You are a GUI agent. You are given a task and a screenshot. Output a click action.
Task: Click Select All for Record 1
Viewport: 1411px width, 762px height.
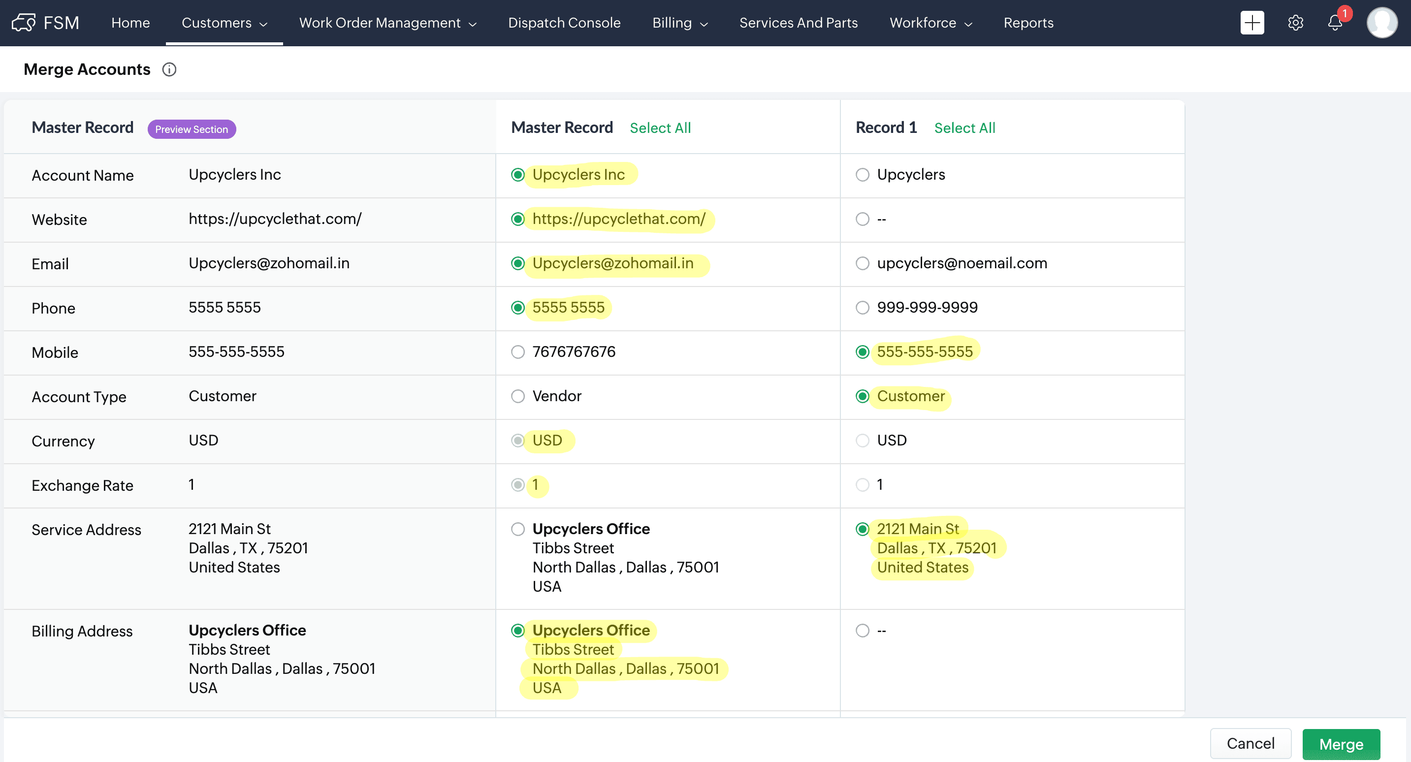tap(964, 127)
